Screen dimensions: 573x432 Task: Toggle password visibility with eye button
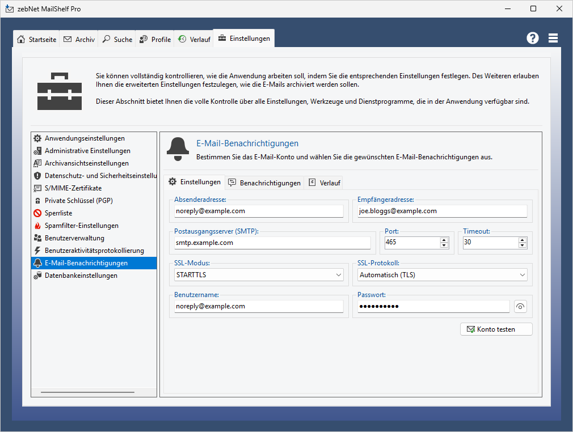click(x=520, y=307)
